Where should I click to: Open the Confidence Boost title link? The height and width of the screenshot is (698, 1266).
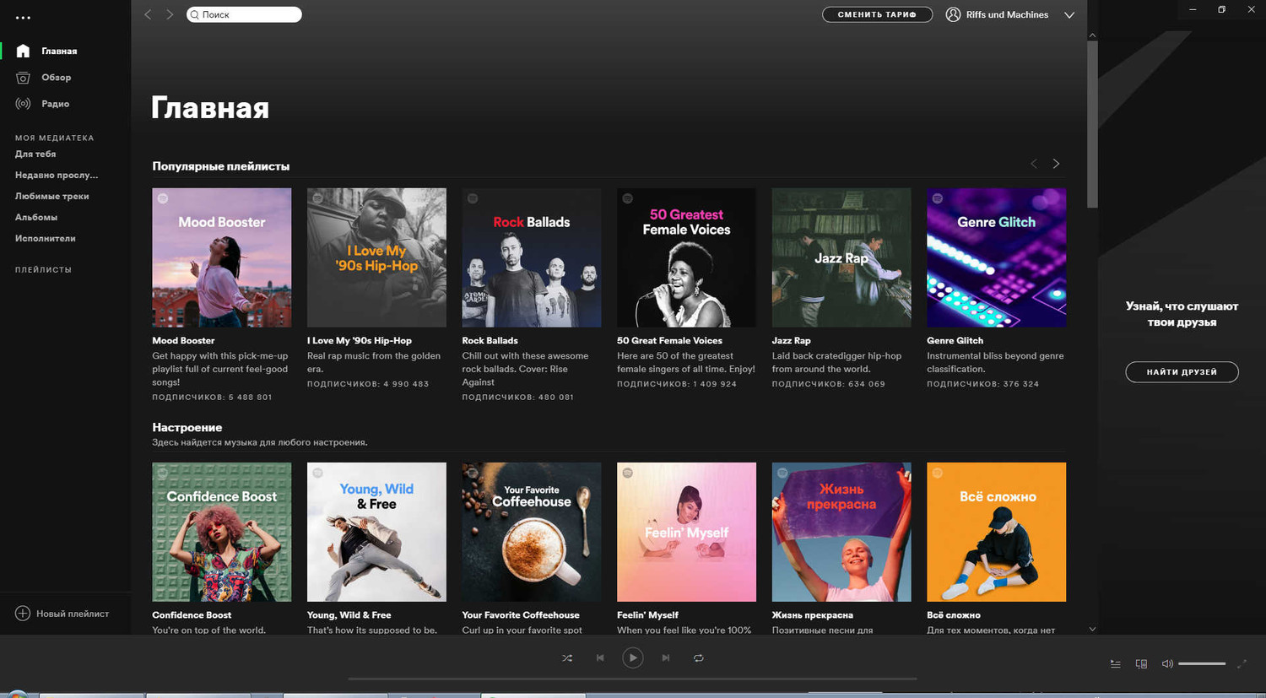pos(192,615)
